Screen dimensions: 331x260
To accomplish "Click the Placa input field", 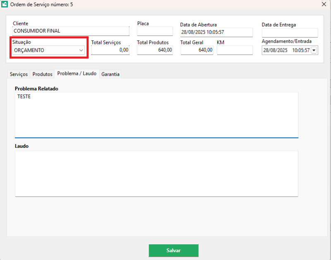I will point(155,31).
